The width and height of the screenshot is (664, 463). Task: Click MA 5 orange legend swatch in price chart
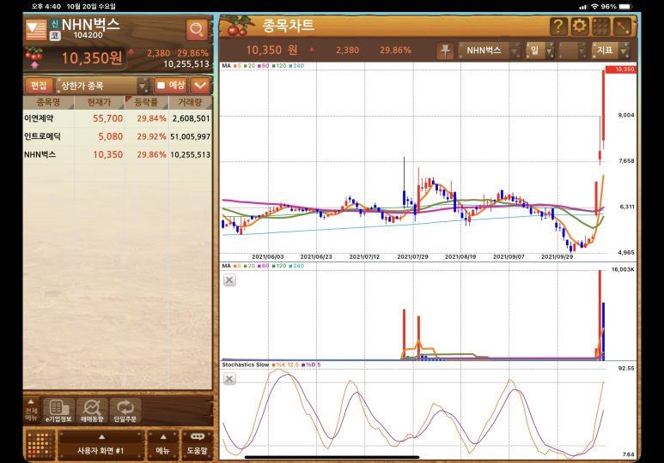tap(235, 66)
